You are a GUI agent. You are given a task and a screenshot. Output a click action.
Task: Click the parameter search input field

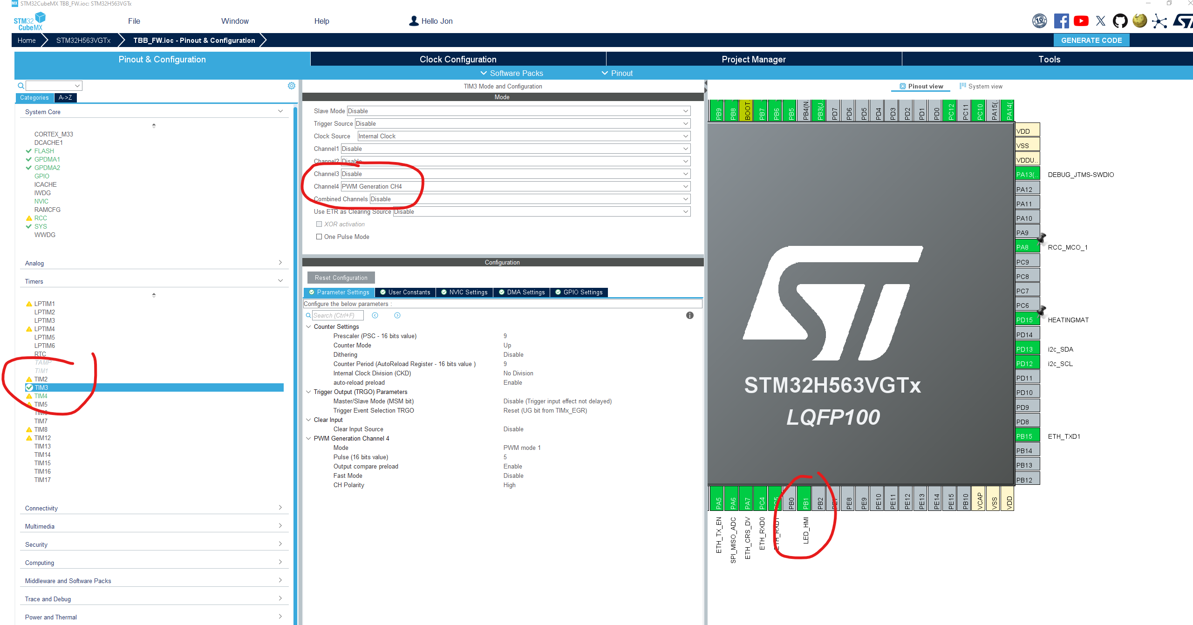click(338, 315)
